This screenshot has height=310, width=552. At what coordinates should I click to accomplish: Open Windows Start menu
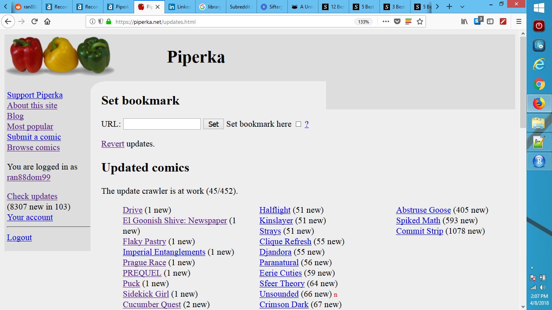pos(539,8)
